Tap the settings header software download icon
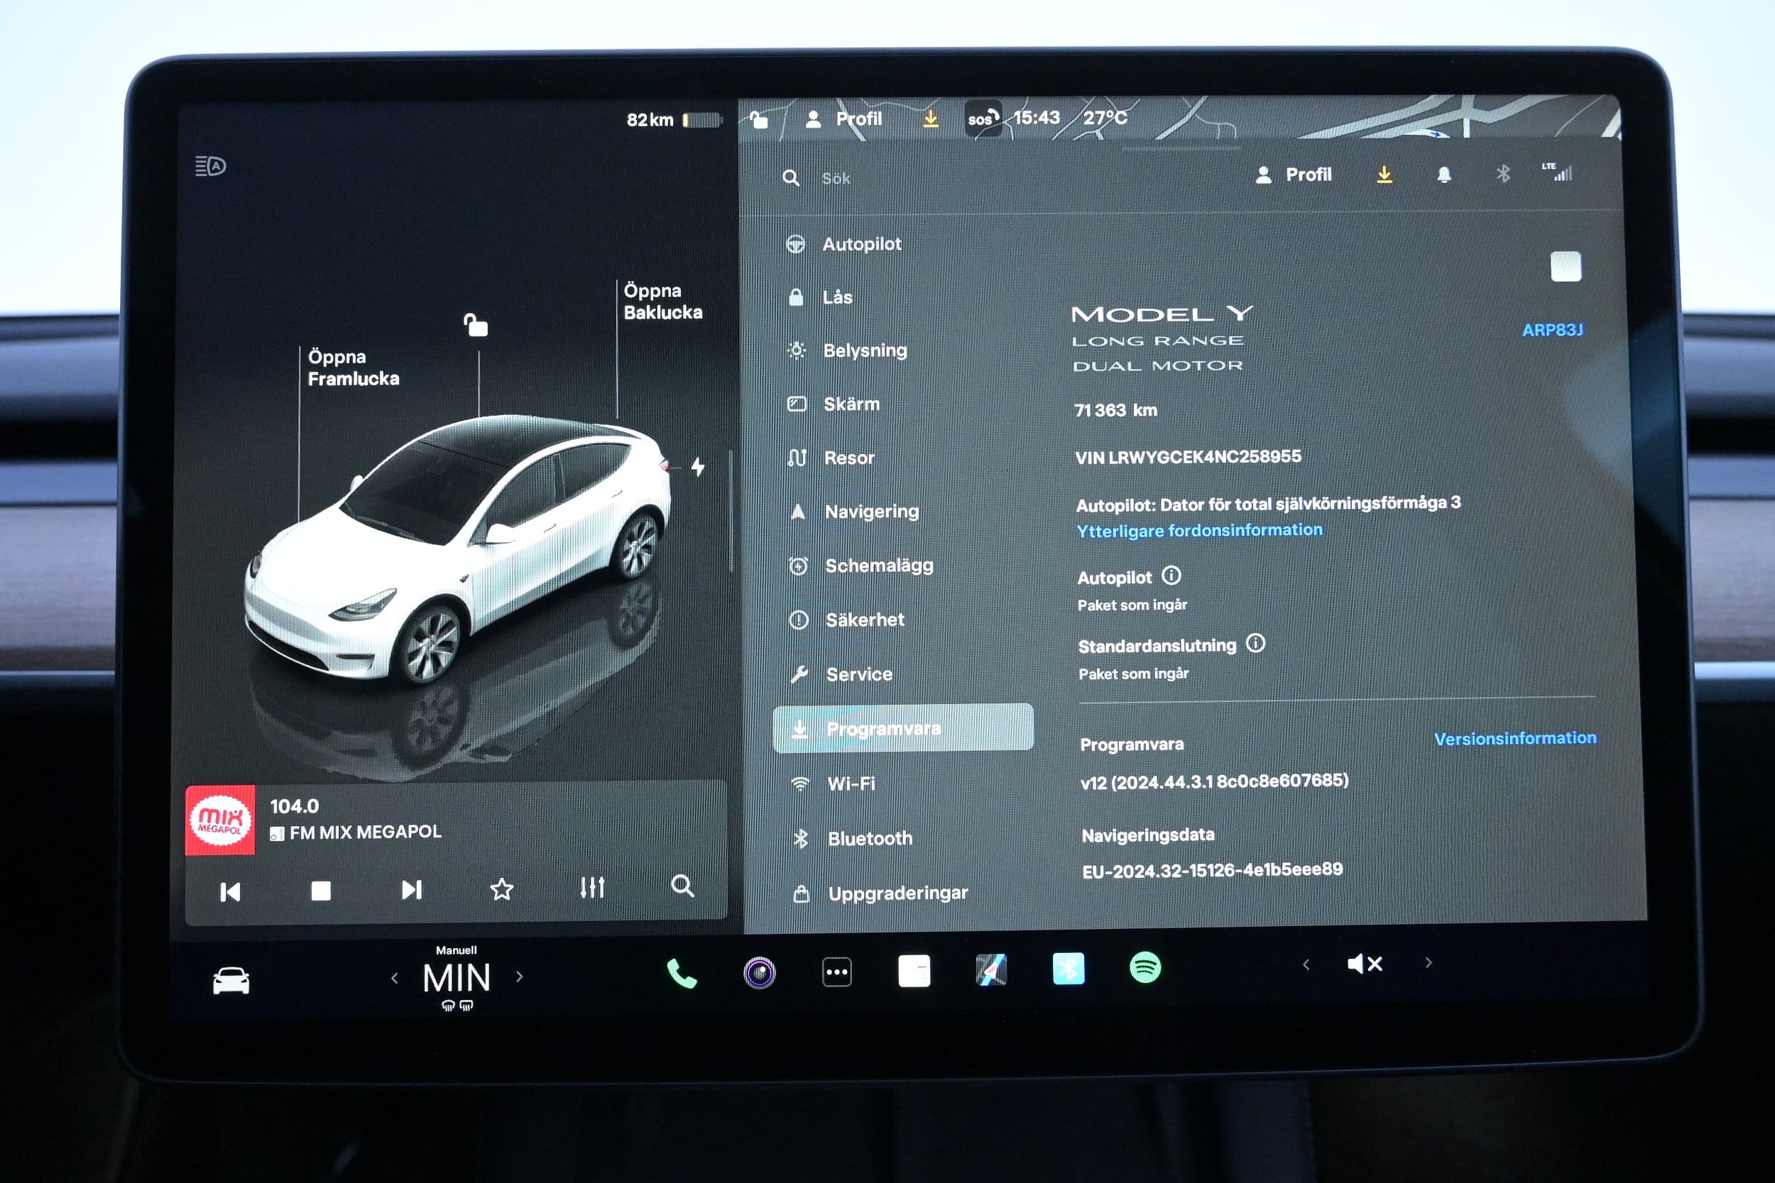Screen dimensions: 1775x1183 point(1384,175)
